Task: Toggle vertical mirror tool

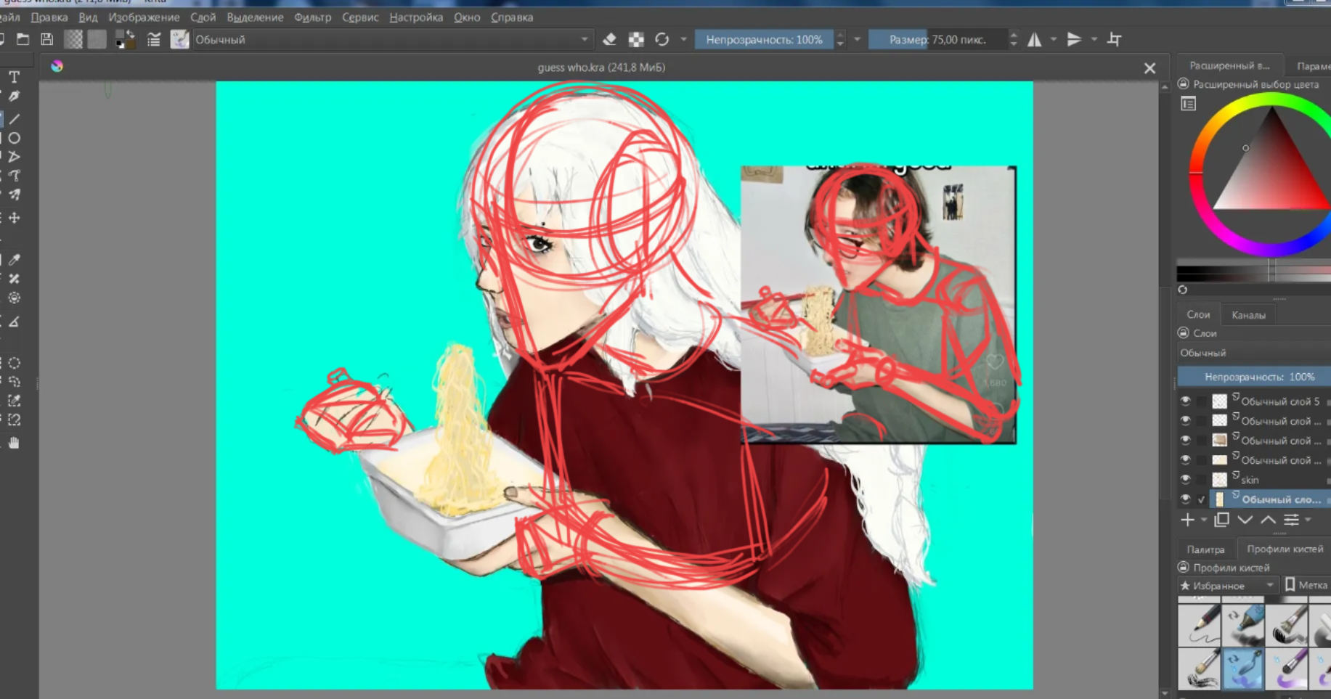Action: click(1074, 39)
